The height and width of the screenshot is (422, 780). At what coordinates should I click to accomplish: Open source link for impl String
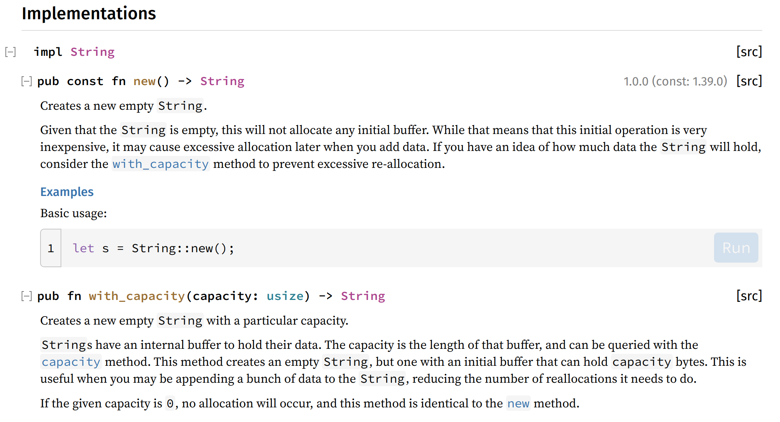tap(749, 52)
